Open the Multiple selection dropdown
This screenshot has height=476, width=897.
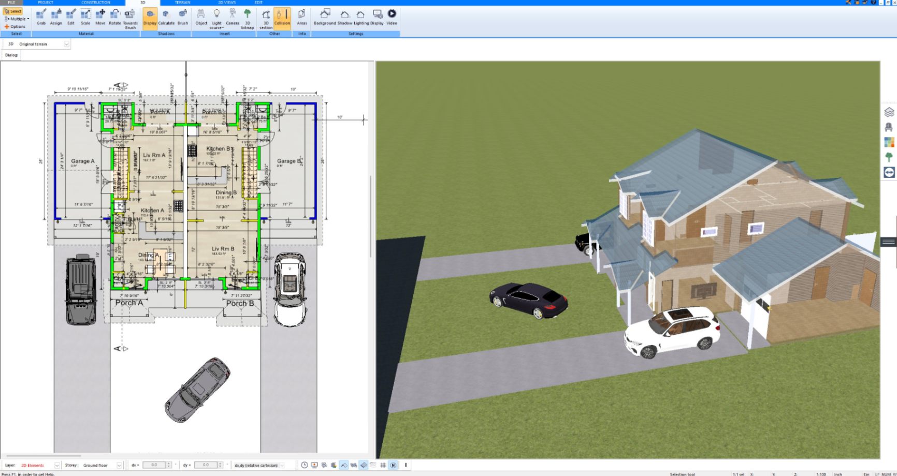coord(17,19)
